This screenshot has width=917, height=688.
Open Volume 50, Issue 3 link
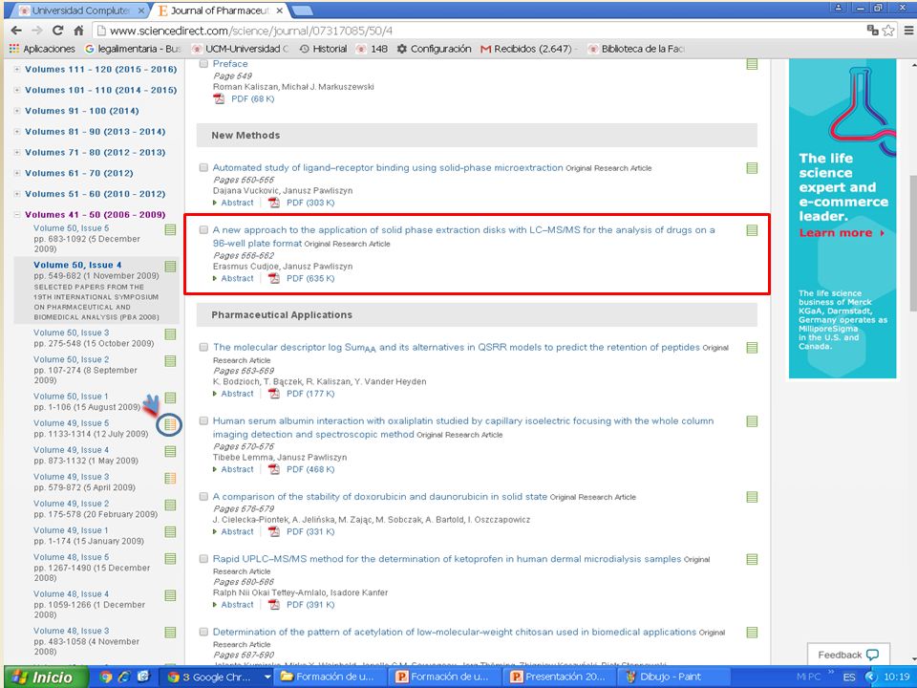[x=71, y=333]
